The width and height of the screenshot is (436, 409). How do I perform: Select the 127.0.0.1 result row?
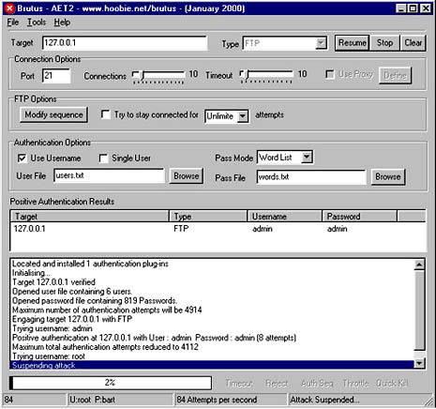click(218, 229)
